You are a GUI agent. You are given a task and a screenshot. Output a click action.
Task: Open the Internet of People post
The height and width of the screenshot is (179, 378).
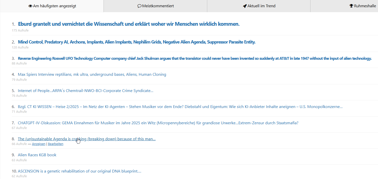pos(85,90)
